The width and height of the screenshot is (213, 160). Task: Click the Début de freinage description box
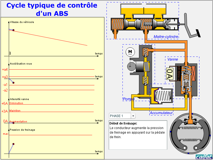click(x=138, y=135)
